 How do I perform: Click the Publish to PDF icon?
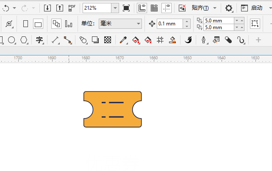pyautogui.click(x=72, y=8)
